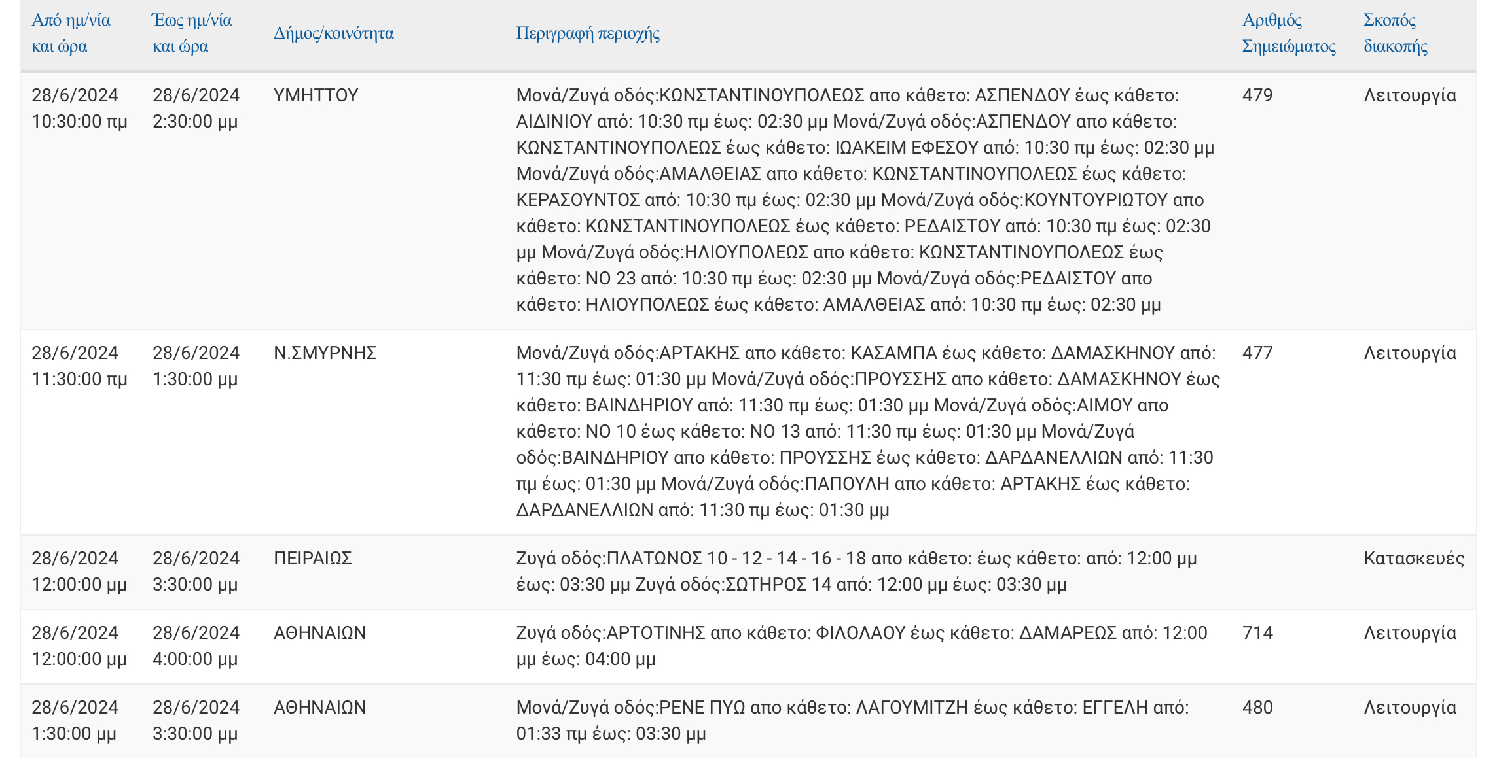Click the ΚΩΝΣΤΑΝΤΙΝΟΥΠΟΛΕΩΣ area description for ΥΜΗΤΤΟΥ
The height and width of the screenshot is (758, 1497).
click(865, 200)
